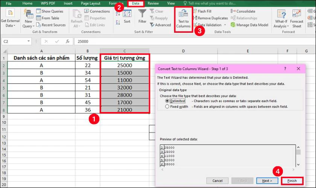Expand the Data Validation dropdown arrow
Screen dimensions: 316x188
[x=225, y=25]
